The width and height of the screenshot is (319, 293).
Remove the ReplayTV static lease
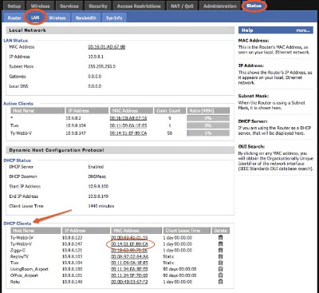tap(220, 256)
